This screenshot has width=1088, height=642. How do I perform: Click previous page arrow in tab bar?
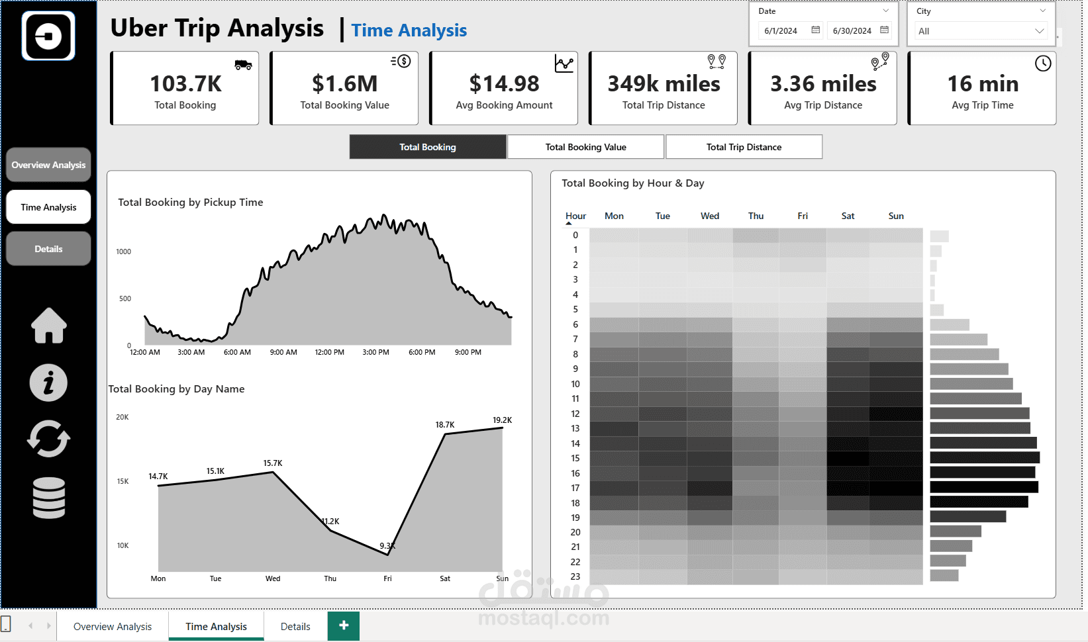[30, 625]
